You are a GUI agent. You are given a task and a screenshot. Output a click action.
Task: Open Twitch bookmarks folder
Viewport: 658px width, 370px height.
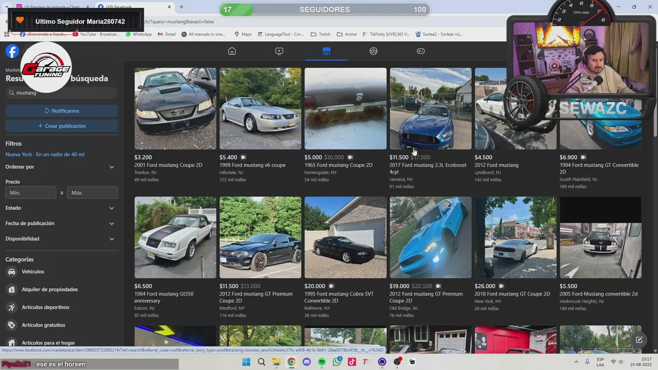321,34
